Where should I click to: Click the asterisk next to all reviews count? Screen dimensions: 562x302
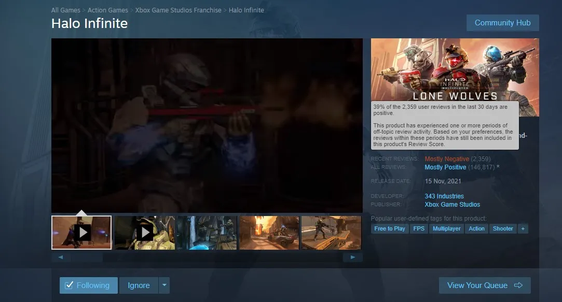coord(498,167)
